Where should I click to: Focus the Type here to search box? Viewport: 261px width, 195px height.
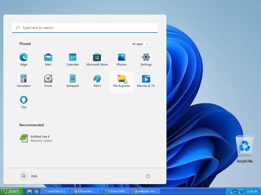85,28
